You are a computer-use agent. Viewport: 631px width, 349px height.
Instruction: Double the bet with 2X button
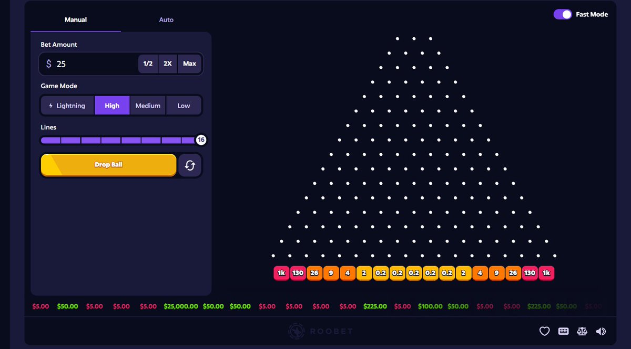[168, 64]
